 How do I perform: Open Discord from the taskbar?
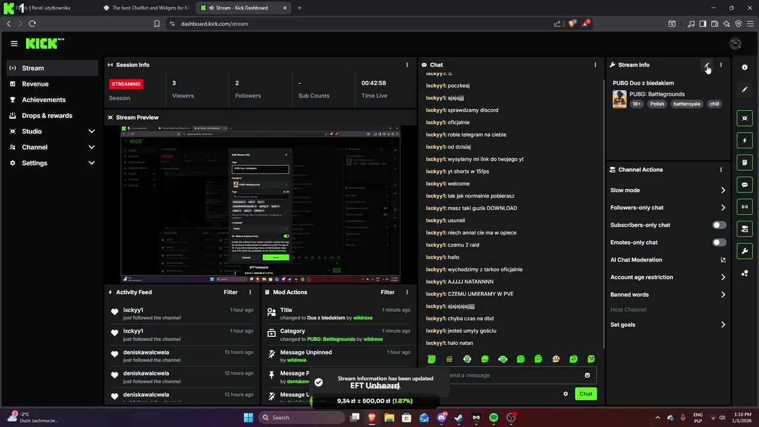(x=441, y=418)
